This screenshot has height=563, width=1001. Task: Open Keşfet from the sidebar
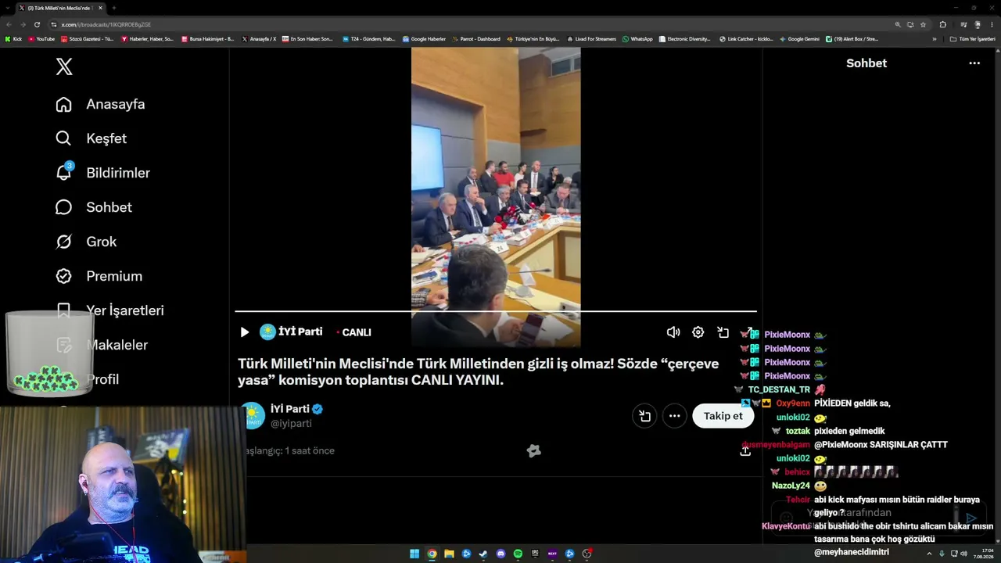coord(91,138)
